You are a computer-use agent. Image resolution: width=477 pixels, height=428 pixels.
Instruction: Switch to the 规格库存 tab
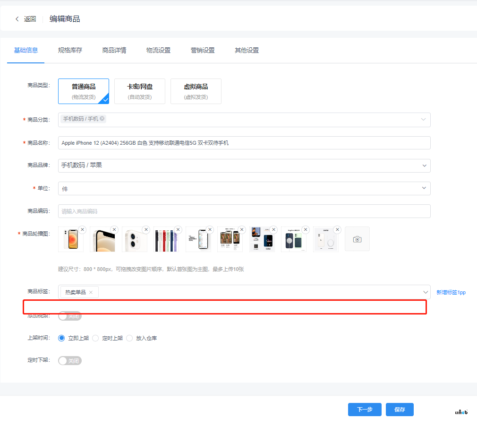[70, 50]
